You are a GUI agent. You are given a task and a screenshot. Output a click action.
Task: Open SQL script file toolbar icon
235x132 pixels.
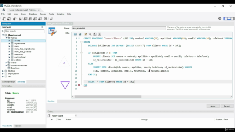click(9, 19)
